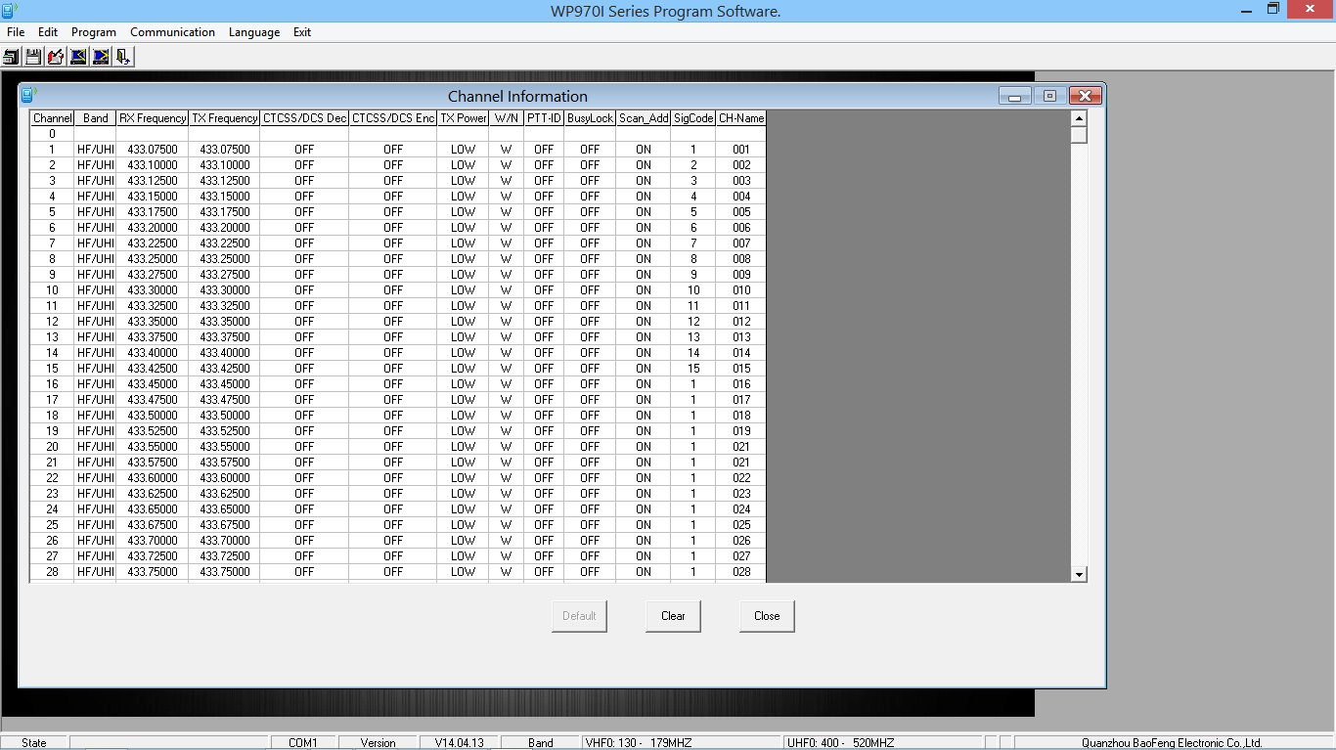Select TX Power LOW in channel 22

[463, 478]
